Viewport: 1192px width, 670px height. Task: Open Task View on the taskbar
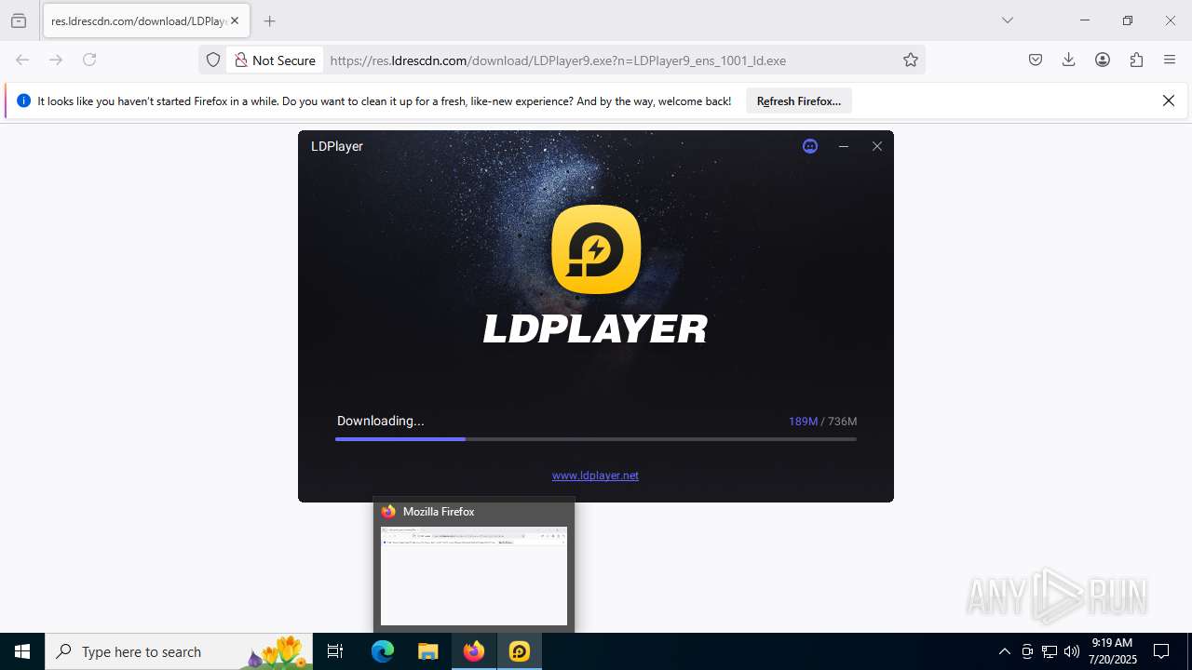(335, 651)
